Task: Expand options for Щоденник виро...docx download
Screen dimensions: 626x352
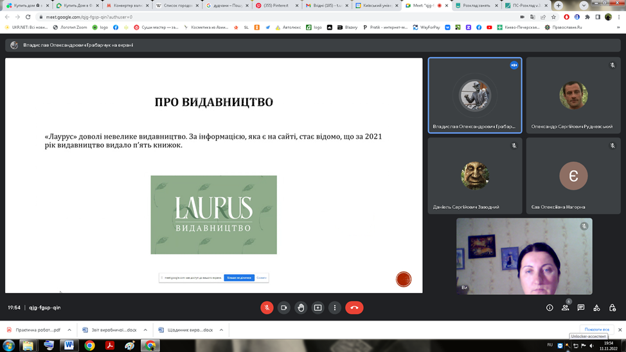Action: [221, 330]
